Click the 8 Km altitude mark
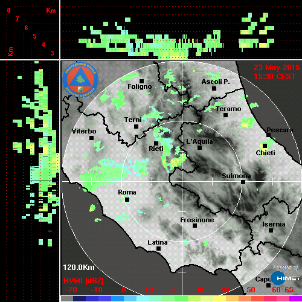302x302 pixels. point(8,10)
